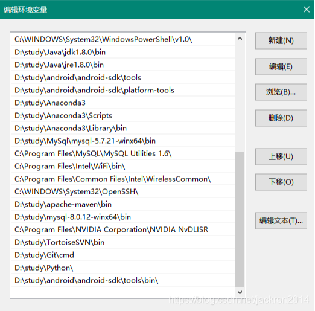Open 编辑文本(T)... text editor
Image resolution: width=315 pixels, height=311 pixels.
(x=281, y=220)
